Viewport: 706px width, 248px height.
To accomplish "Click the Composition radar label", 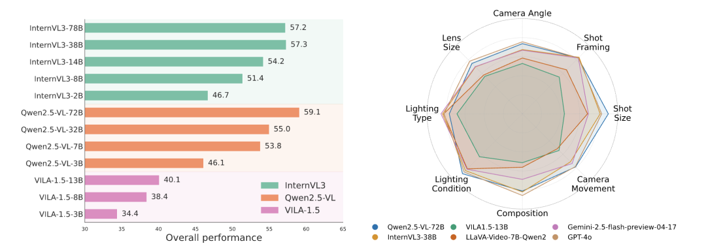I will (522, 213).
